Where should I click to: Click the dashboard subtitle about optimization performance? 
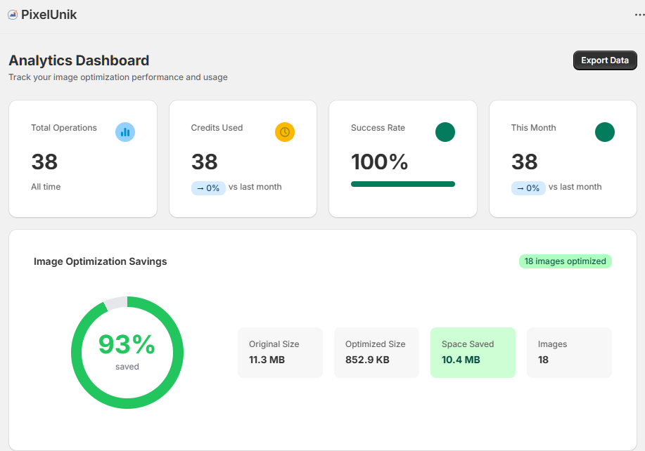pyautogui.click(x=118, y=77)
